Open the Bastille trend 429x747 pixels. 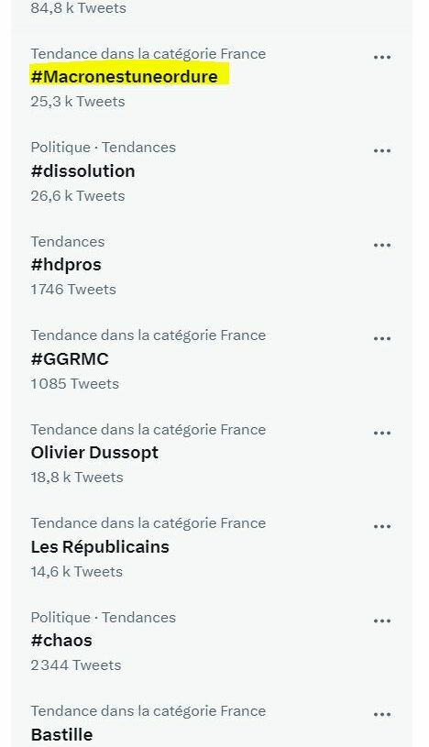click(x=62, y=734)
